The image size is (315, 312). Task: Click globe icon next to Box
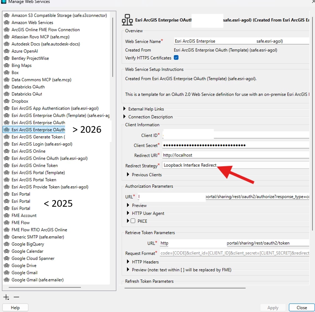7,72
